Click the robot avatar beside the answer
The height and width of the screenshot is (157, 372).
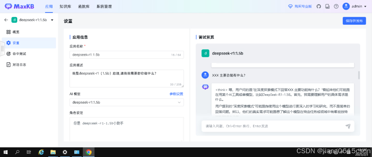tap(205, 87)
